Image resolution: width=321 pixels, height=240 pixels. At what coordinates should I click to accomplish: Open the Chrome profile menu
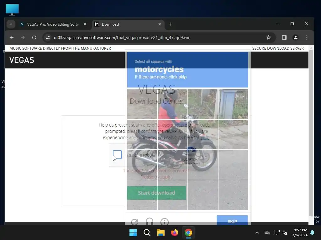(295, 37)
